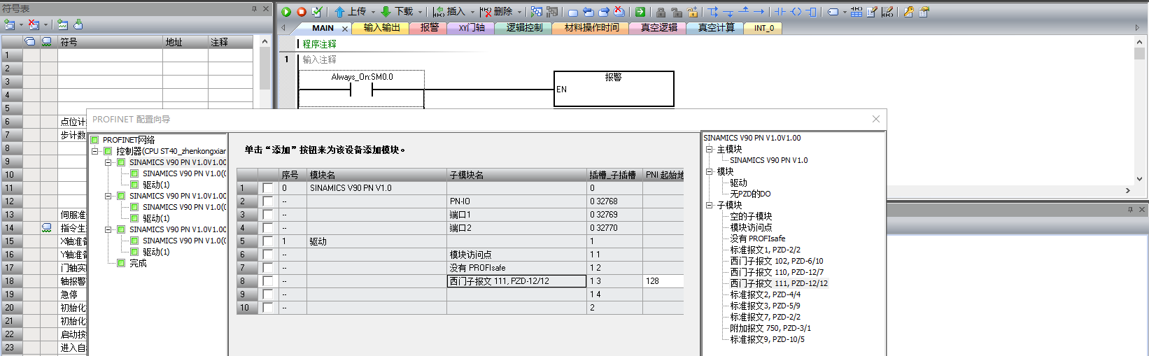1149x356 pixels.
Task: Enable the checkbox in module row 8
Action: (x=267, y=281)
